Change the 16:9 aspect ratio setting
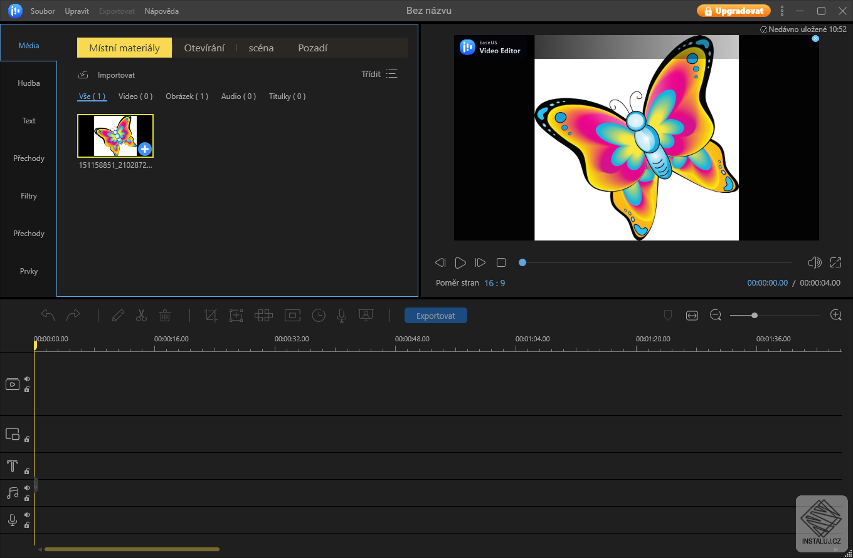Image resolution: width=853 pixels, height=558 pixels. 495,283
